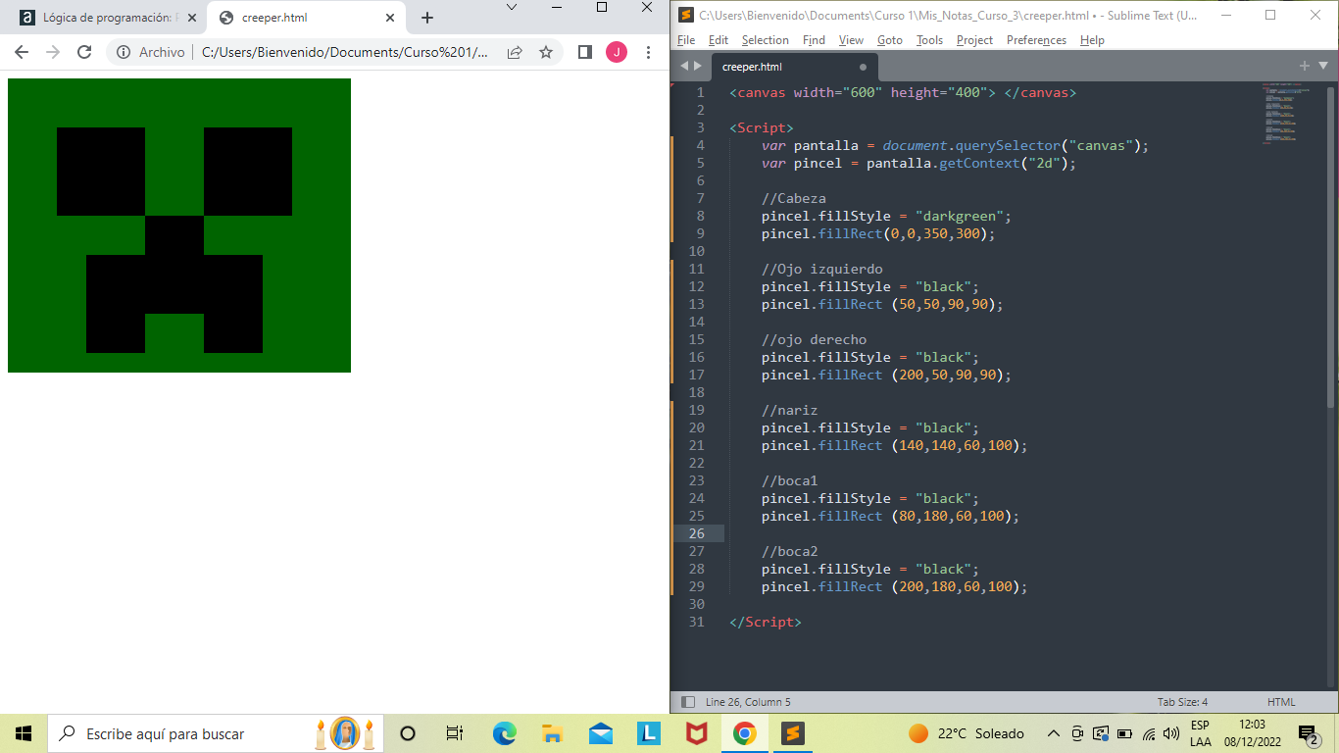Click the //Cabeza comment line
Viewport: 1339px width, 753px height.
tap(794, 198)
